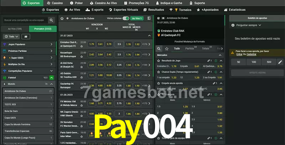Star the FK Metalac GM match
The image size is (285, 145).
[x=82, y=105]
